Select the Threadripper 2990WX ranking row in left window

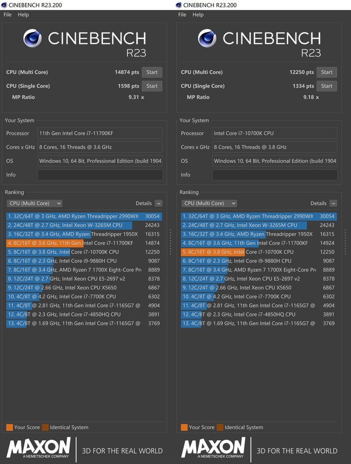click(x=83, y=216)
